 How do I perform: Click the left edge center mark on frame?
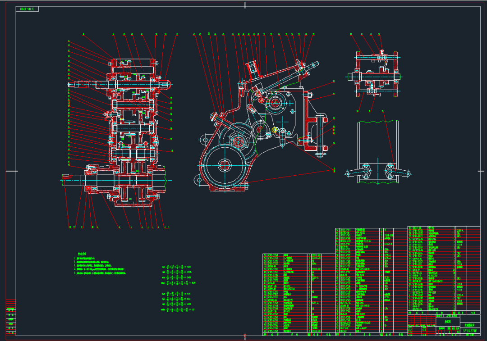pyautogui.click(x=12, y=171)
